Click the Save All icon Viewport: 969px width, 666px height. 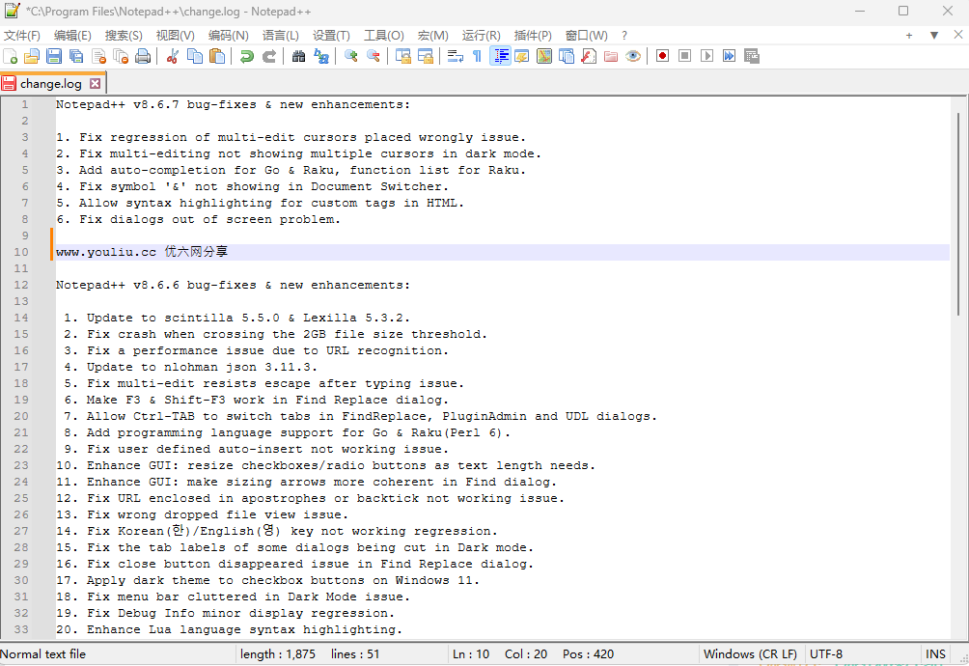pos(76,56)
